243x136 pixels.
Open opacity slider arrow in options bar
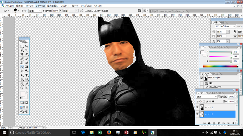pos(61,11)
